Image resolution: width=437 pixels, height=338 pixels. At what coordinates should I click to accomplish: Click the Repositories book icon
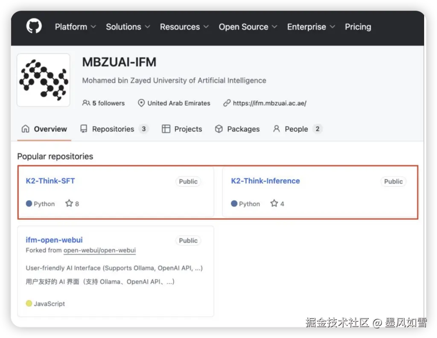coord(84,129)
